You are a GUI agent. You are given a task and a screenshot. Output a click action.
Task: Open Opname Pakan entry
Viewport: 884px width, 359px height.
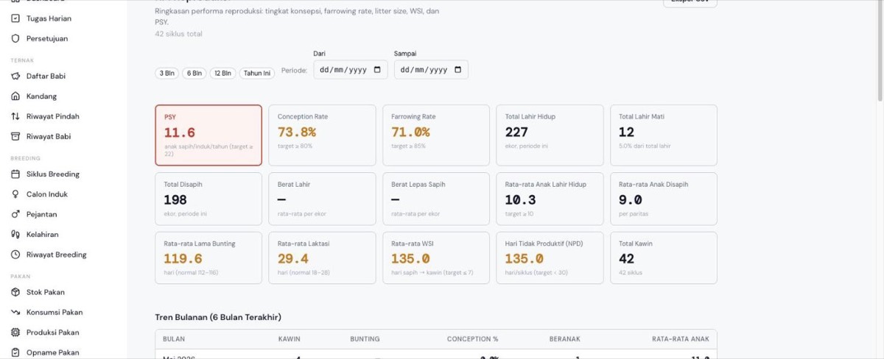click(52, 352)
